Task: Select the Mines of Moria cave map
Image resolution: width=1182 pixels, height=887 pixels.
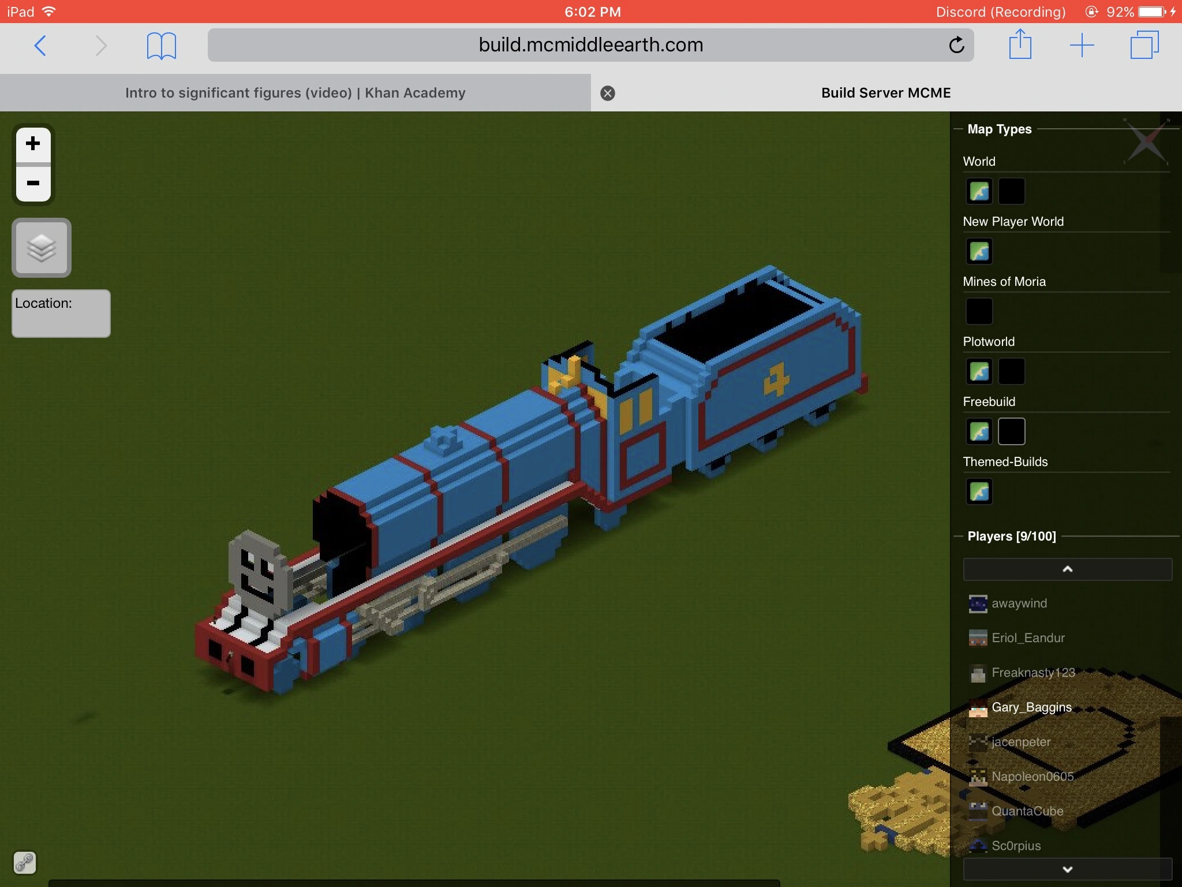Action: [979, 311]
